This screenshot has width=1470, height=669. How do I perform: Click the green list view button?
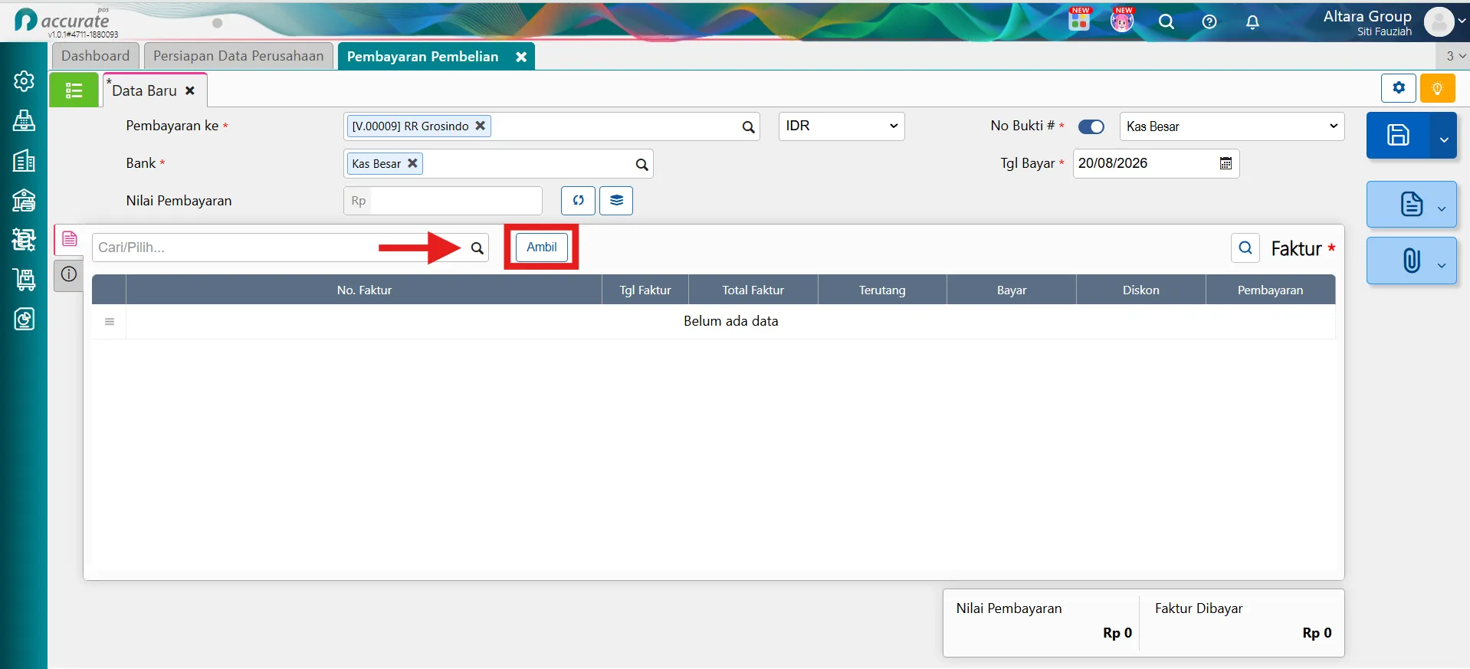[74, 90]
